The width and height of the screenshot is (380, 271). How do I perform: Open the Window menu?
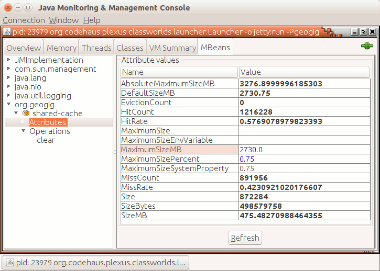point(64,20)
